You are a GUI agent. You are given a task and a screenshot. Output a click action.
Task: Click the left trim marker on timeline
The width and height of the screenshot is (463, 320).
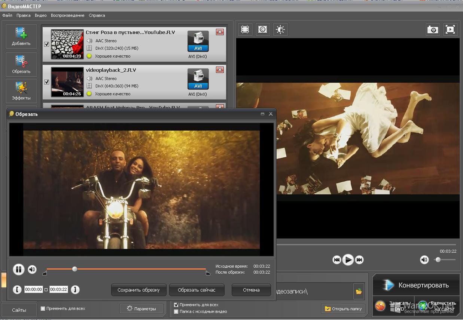(45, 274)
